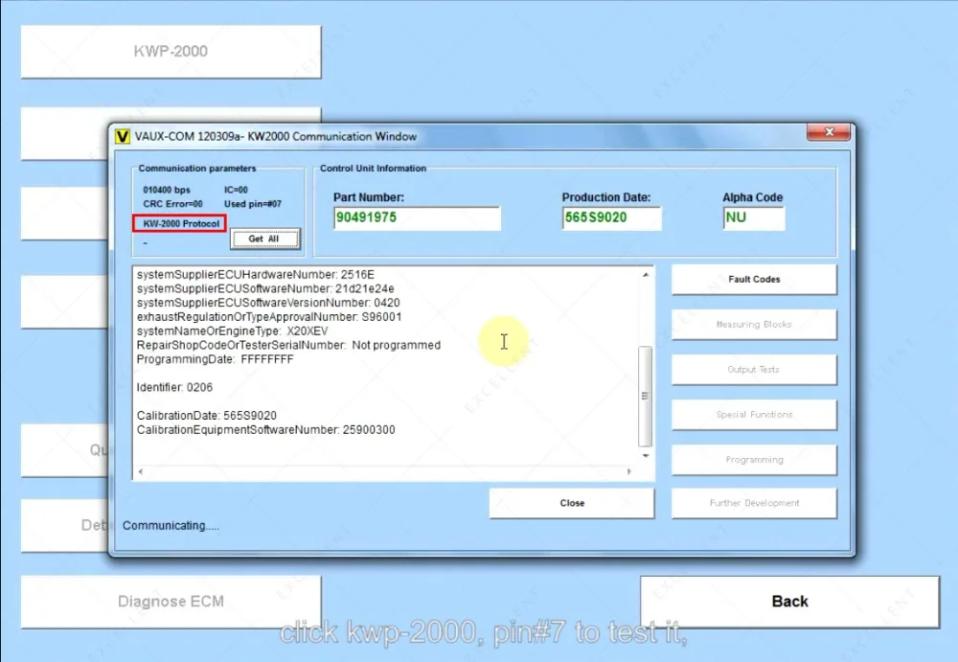This screenshot has width=958, height=662.
Task: Click the CRC Error=00 text
Action: (172, 204)
